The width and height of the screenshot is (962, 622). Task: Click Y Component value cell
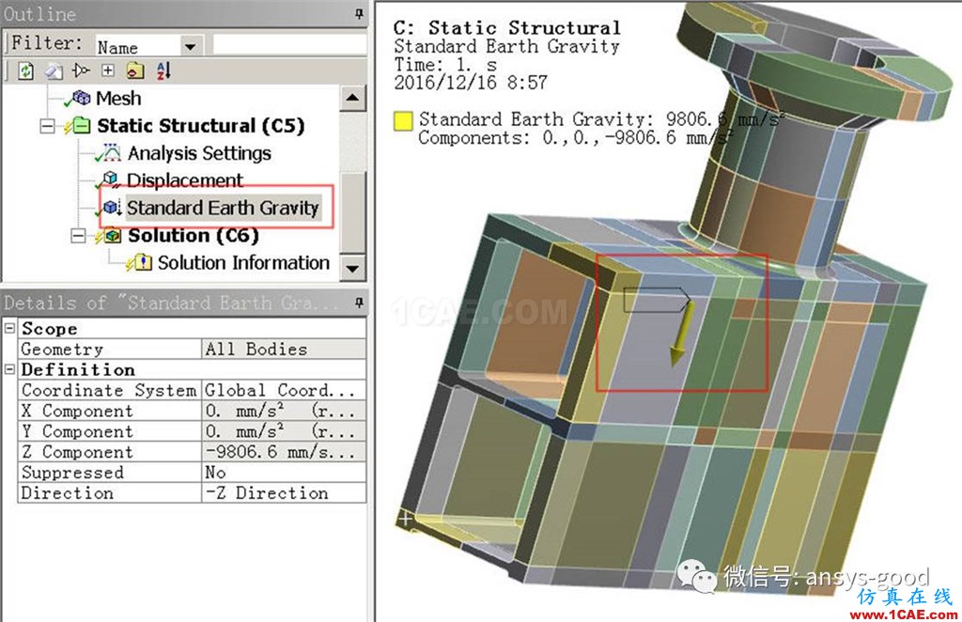[284, 431]
